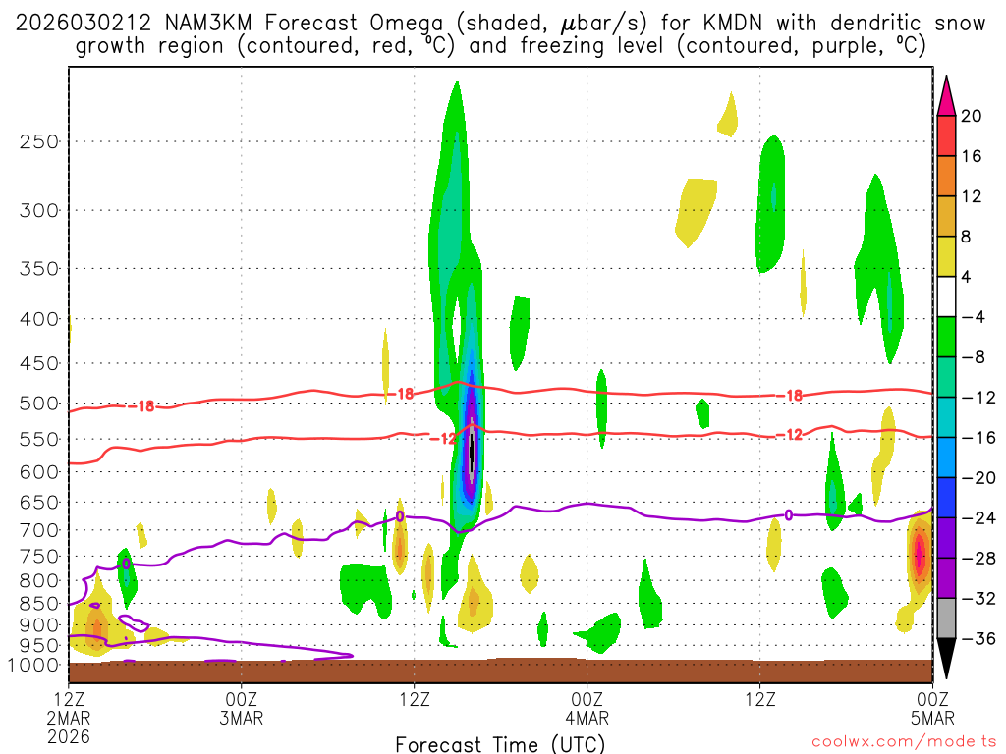Click the colorbar value label -20
The image size is (1006, 754).
coord(978,478)
